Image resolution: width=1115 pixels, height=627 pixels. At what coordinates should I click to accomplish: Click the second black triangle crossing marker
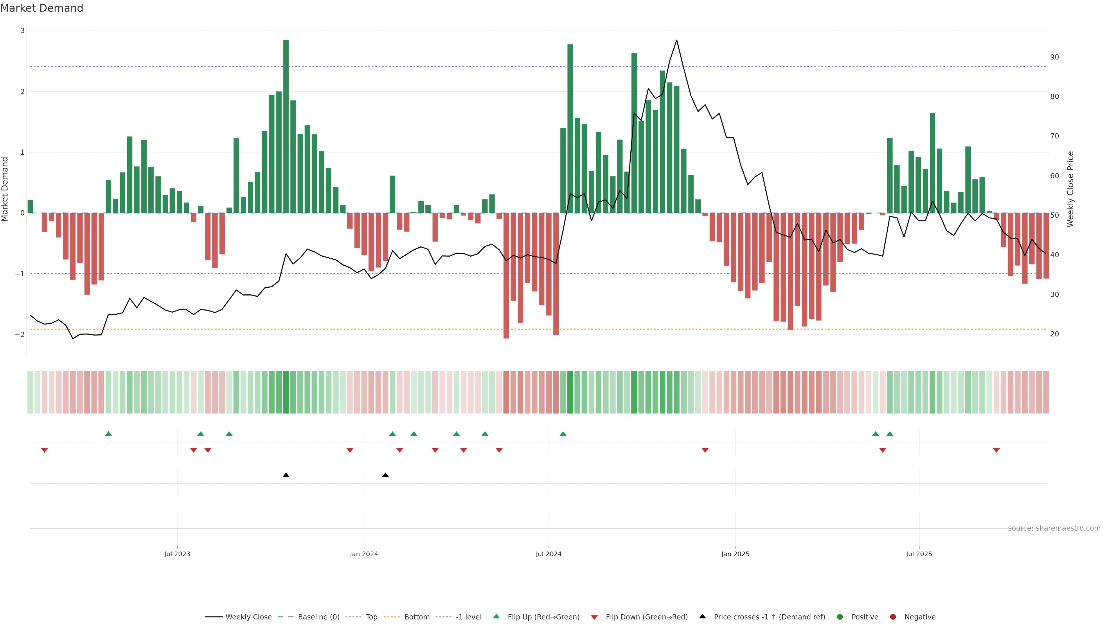click(385, 475)
